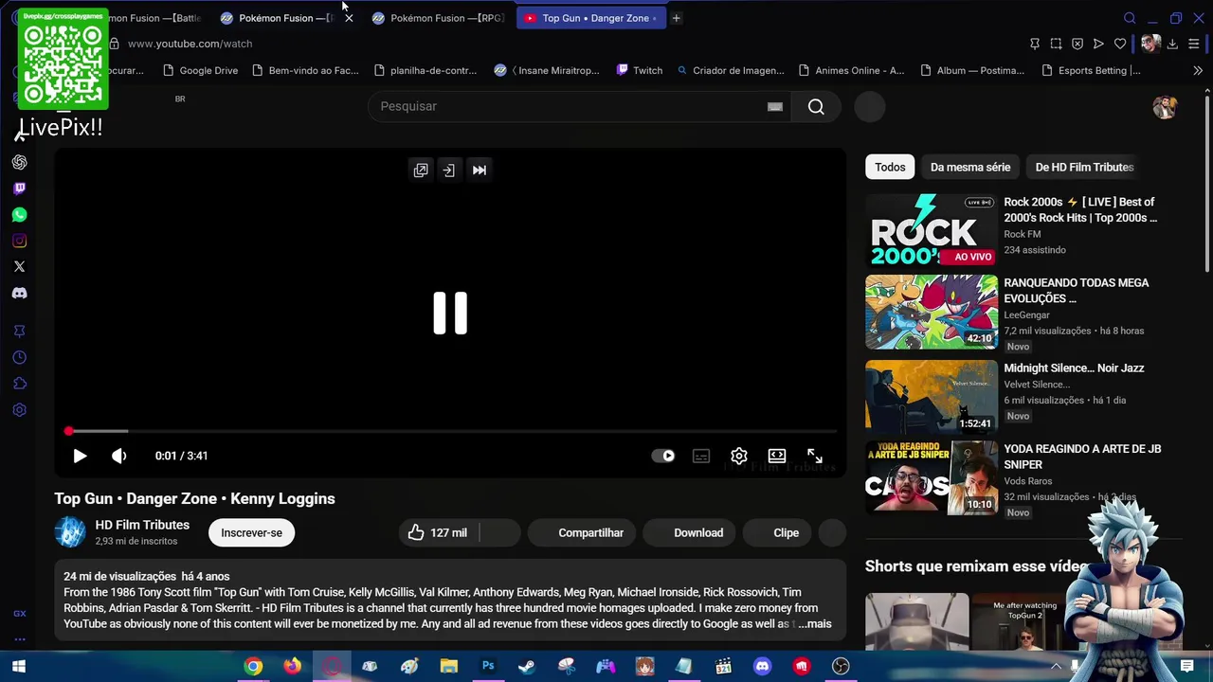Viewport: 1213px width, 682px height.
Task: Click the browser snapshot tool icon
Action: coord(1056,44)
